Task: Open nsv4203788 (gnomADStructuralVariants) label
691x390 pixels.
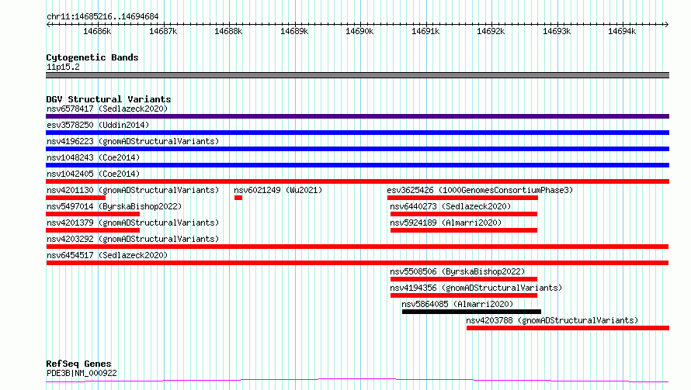Action: tap(552, 320)
